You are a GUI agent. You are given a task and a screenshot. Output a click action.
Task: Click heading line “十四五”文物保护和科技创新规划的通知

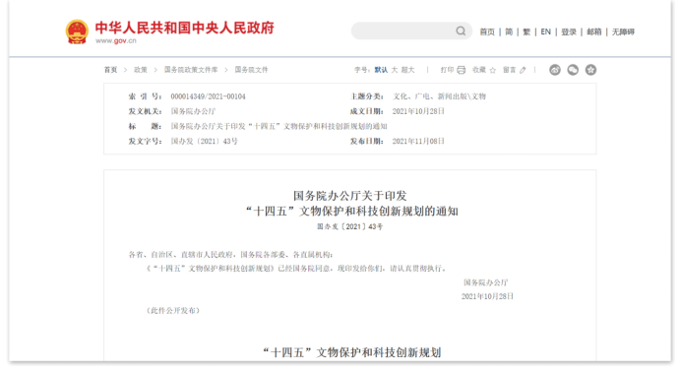coord(351,212)
